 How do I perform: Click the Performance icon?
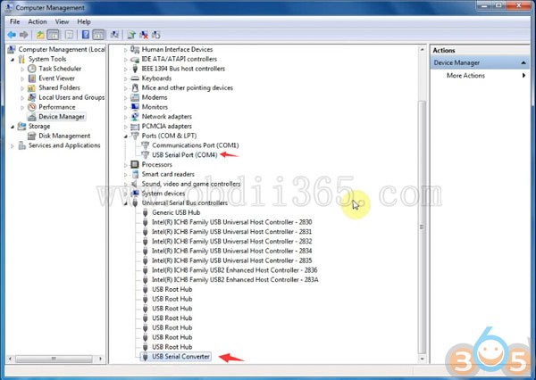32,107
